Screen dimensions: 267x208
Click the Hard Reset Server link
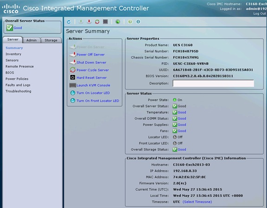92,78
